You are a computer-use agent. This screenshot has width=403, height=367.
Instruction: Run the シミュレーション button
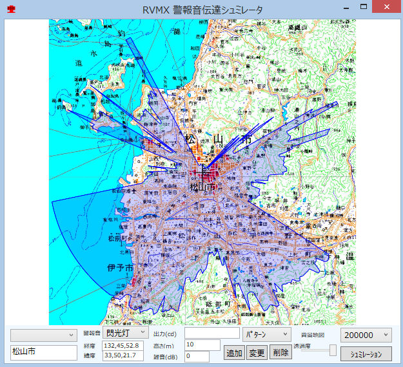366,353
